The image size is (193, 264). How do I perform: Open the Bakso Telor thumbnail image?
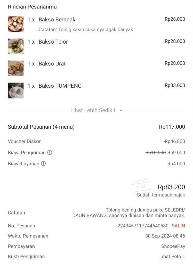coord(16,46)
